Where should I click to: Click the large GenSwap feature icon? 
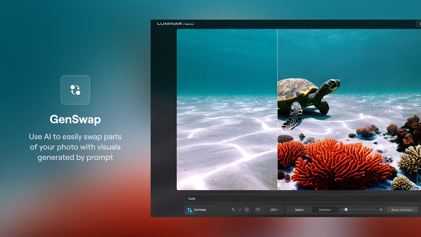tap(75, 90)
